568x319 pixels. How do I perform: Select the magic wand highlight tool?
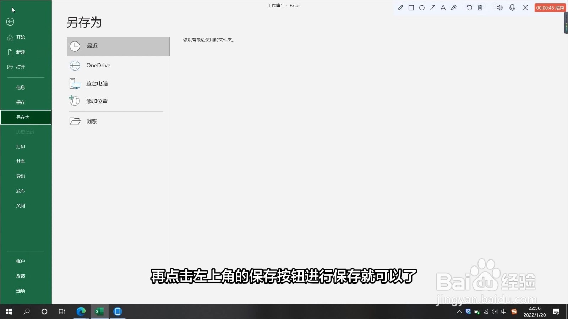pos(454,8)
